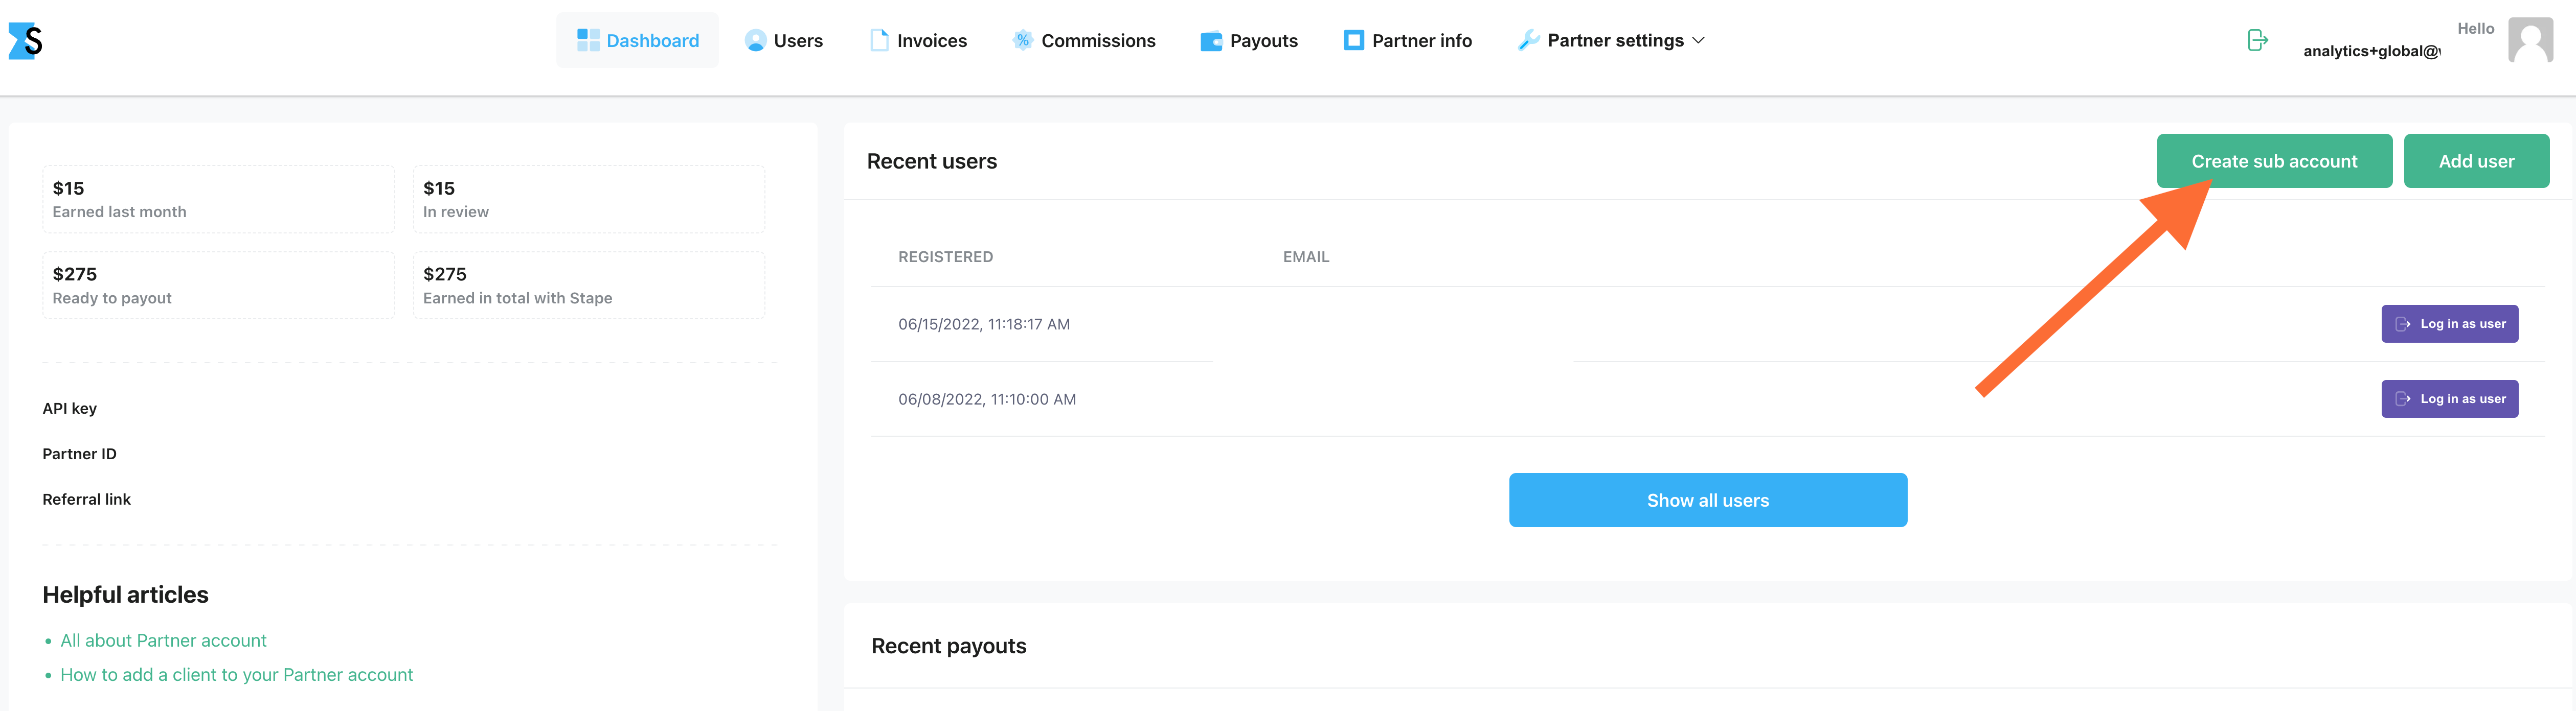Click the logout icon in header
Screen dimensions: 2576x711
click(2257, 40)
